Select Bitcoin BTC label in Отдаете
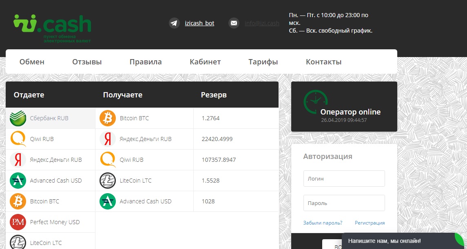Screen dimensions: 467x249 pyautogui.click(x=44, y=201)
